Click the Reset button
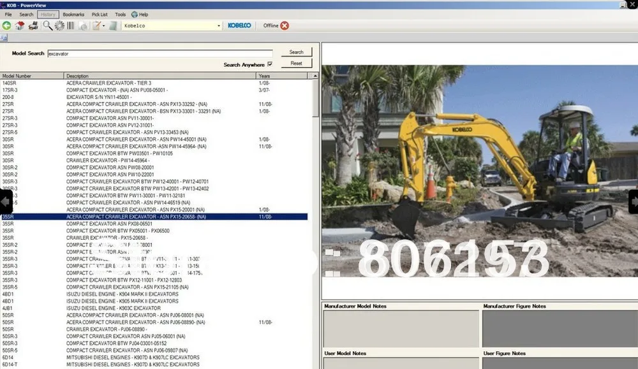 [x=296, y=62]
